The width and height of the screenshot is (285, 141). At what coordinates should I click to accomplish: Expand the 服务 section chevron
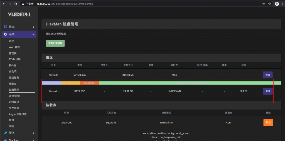pyautogui.click(x=33, y=133)
